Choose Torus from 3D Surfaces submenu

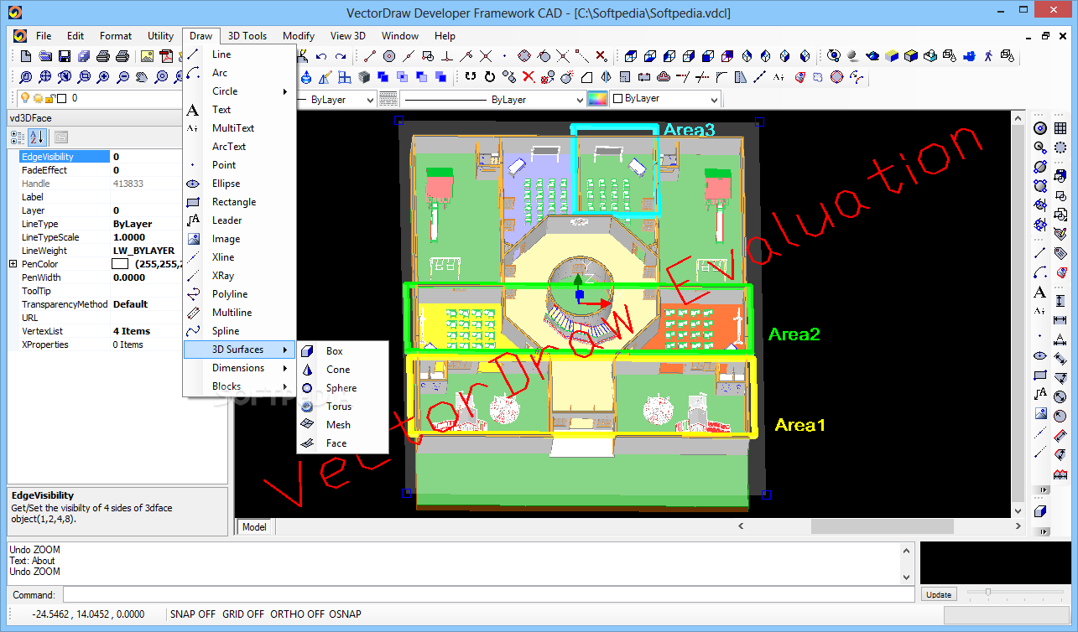[x=343, y=407]
